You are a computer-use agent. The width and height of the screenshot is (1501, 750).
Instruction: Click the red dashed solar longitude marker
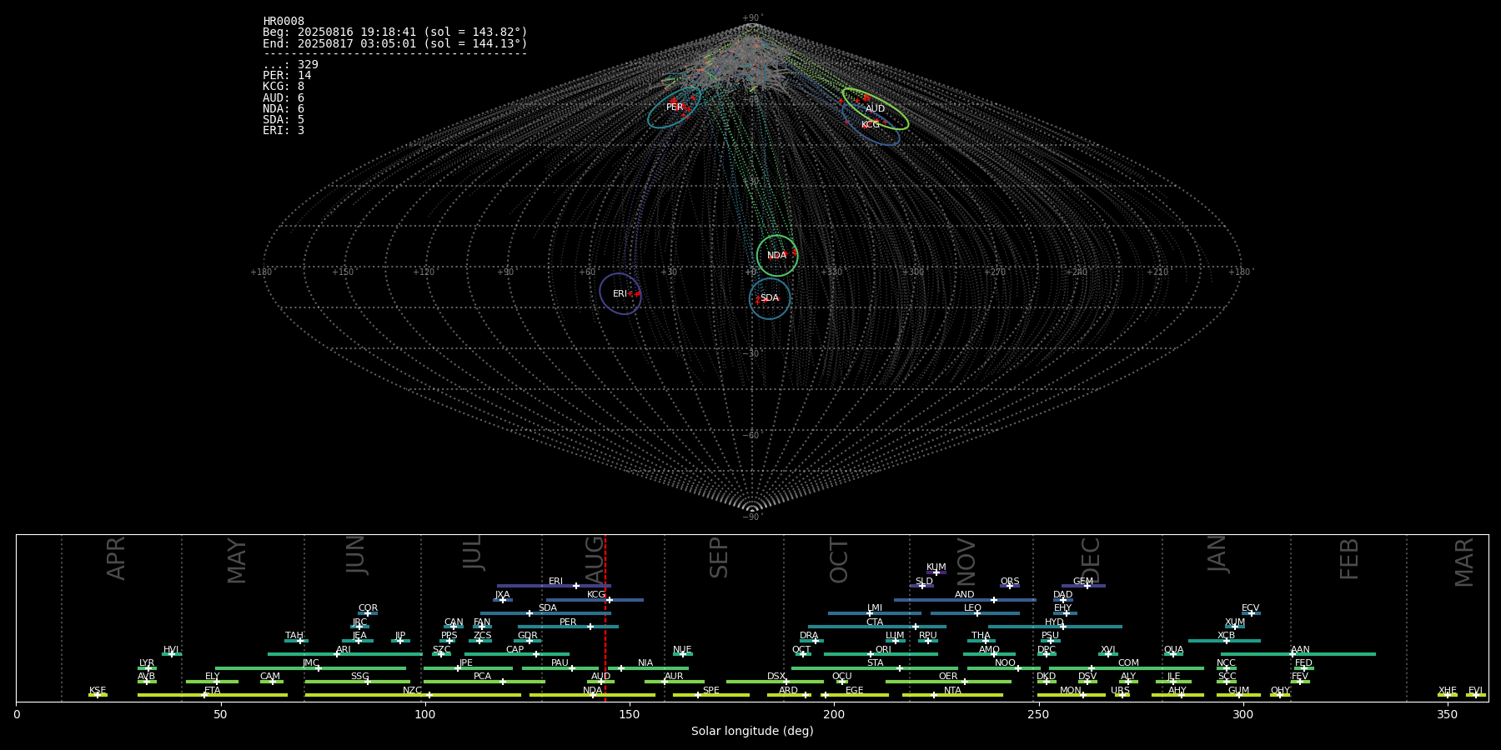click(x=605, y=617)
